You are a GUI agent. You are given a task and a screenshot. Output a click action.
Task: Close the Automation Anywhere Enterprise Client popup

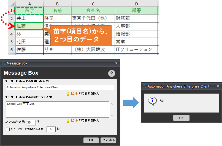pos(218,86)
